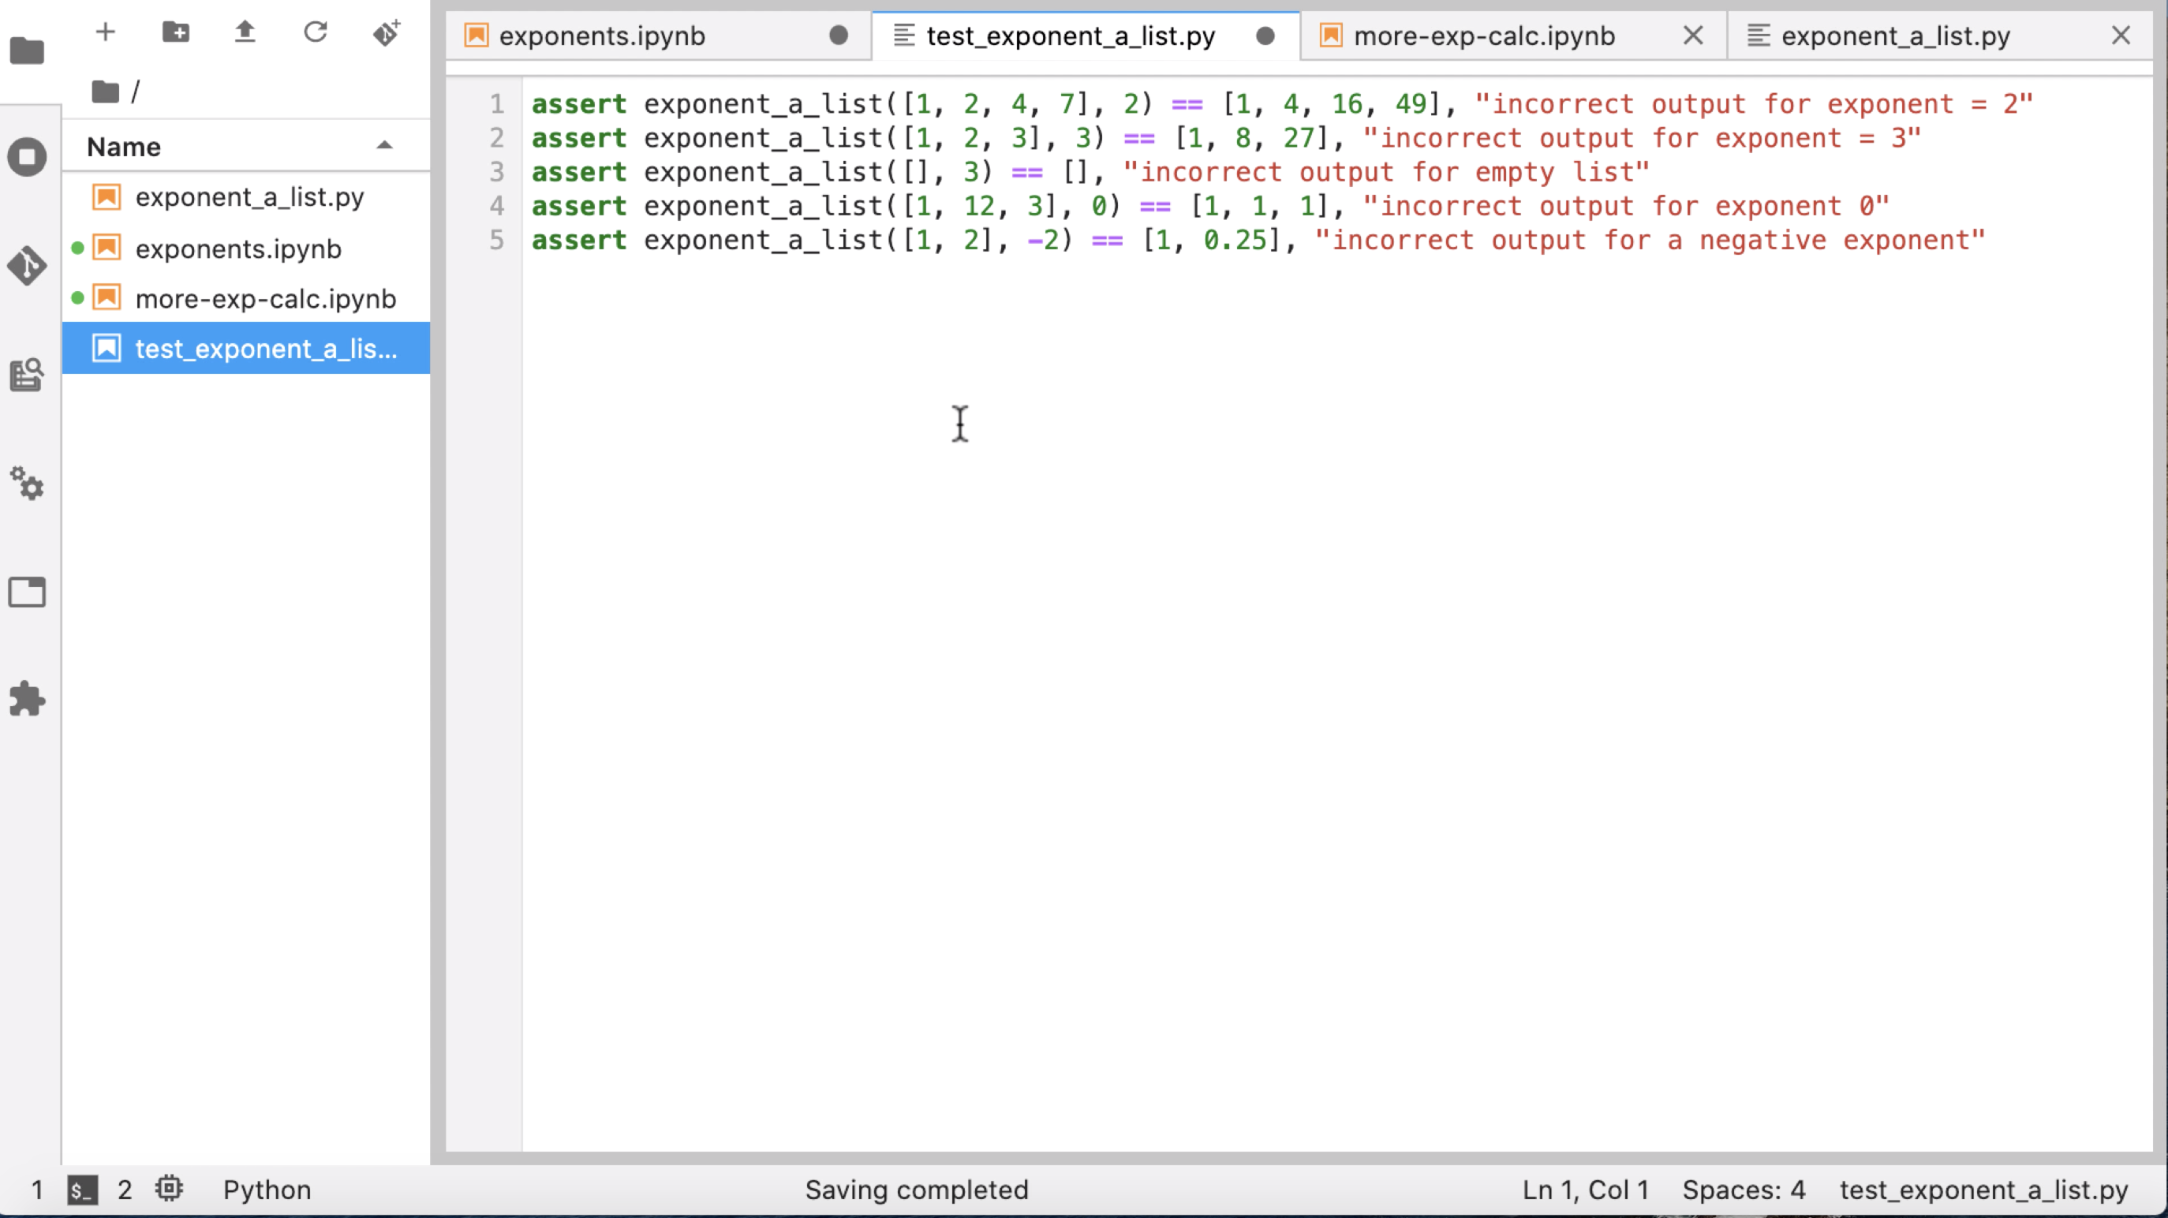This screenshot has height=1218, width=2168.
Task: Click Ln 1, Col 1 go-to-line status
Action: [1585, 1190]
